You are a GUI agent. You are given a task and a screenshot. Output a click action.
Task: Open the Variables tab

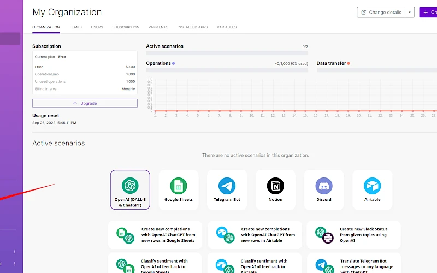point(227,27)
